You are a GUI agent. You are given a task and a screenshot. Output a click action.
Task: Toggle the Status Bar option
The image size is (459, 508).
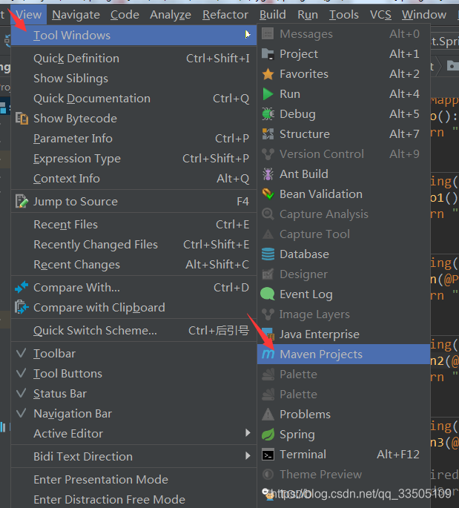click(133, 394)
